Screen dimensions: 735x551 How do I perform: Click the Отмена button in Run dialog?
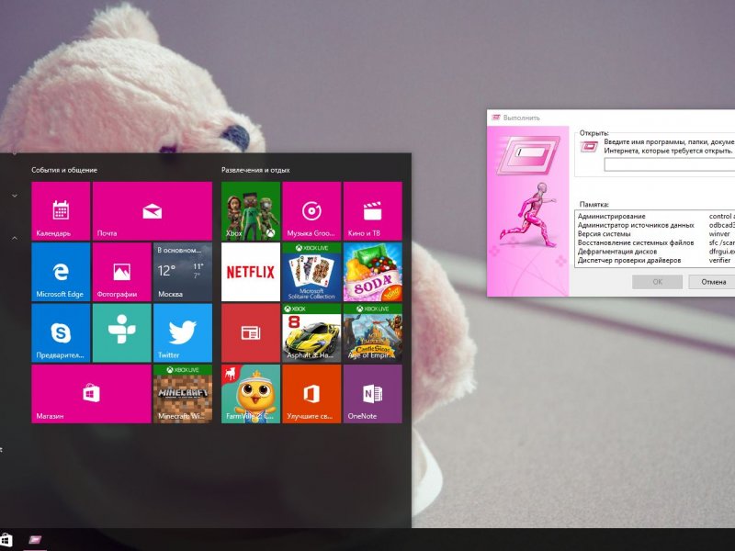click(713, 282)
